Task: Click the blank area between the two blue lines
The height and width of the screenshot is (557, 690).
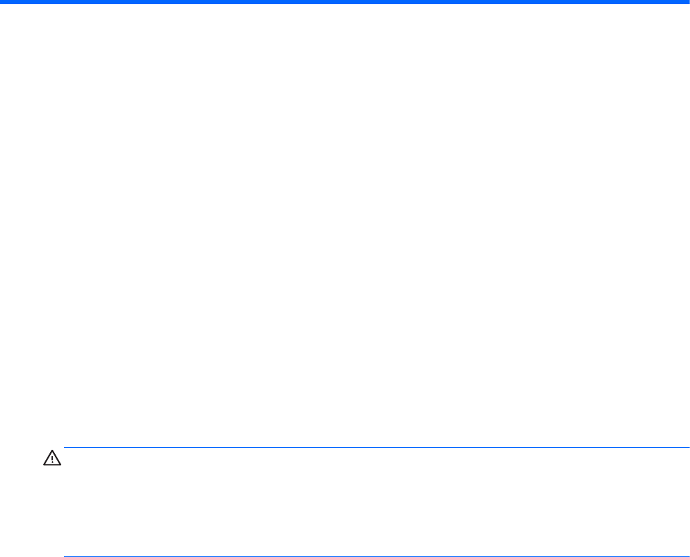Action: click(x=377, y=502)
